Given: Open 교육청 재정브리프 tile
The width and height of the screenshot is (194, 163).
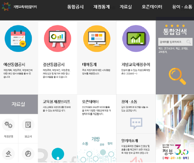Looking at the screenshot, I should (x=57, y=102).
